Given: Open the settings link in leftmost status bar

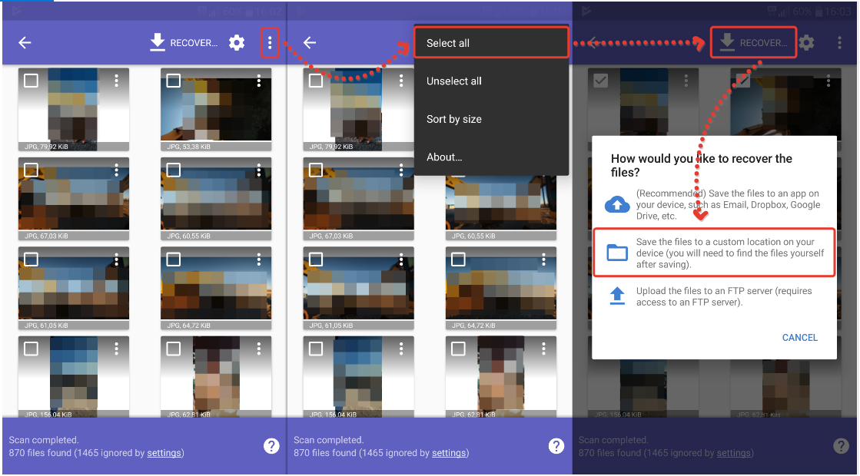Looking at the screenshot, I should point(164,453).
